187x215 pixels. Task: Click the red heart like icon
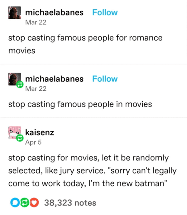click(x=34, y=203)
